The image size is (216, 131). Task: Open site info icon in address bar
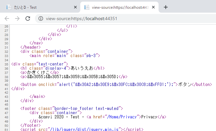pyautogui.click(x=41, y=18)
